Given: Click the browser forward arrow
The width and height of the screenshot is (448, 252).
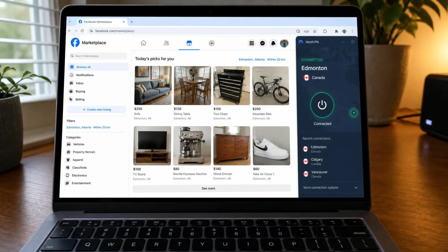Looking at the screenshot, I should pyautogui.click(x=76, y=31).
